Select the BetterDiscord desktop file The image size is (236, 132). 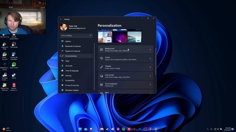tap(4, 66)
